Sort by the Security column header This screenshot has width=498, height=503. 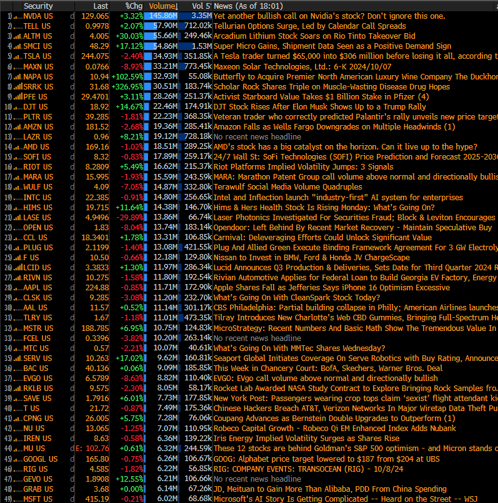pyautogui.click(x=38, y=6)
